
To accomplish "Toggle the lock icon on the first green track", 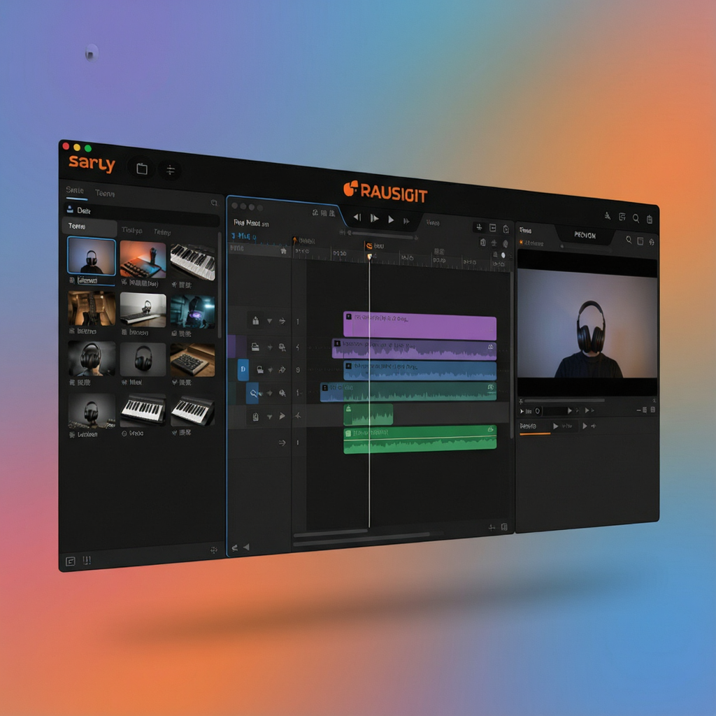I will 255,417.
